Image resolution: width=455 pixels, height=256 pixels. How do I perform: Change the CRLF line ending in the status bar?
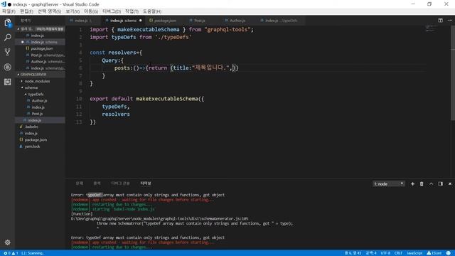[398, 253]
